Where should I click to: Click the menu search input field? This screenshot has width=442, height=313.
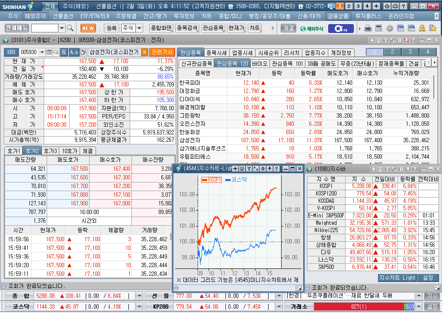(45, 28)
